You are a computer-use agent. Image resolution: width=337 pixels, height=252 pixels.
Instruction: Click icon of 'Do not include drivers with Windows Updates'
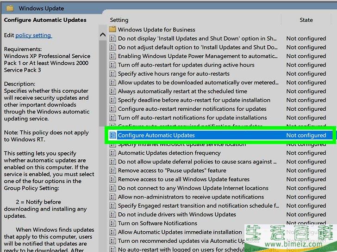tap(112, 214)
